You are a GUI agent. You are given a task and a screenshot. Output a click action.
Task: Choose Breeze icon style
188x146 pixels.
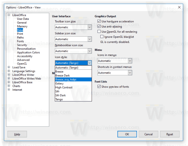coord(73,72)
